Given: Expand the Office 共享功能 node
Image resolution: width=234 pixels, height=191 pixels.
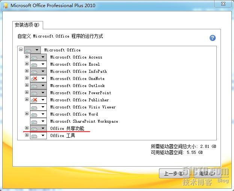Looking at the screenshot, I should pyautogui.click(x=27, y=128).
